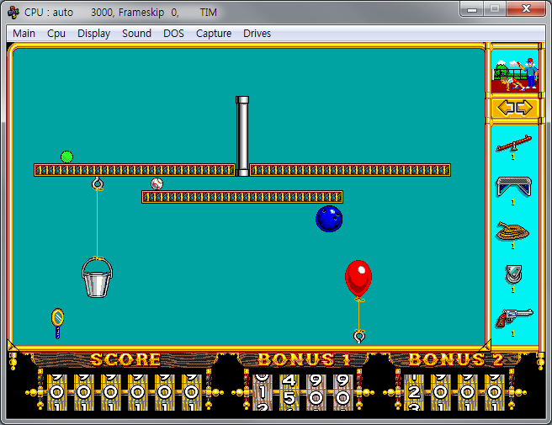Open the DOS menu

click(173, 34)
